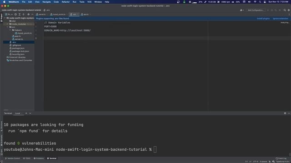Click the Wi-Fi icon in menu bar
Image resolution: width=291 pixels, height=163 pixels.
point(255,2)
